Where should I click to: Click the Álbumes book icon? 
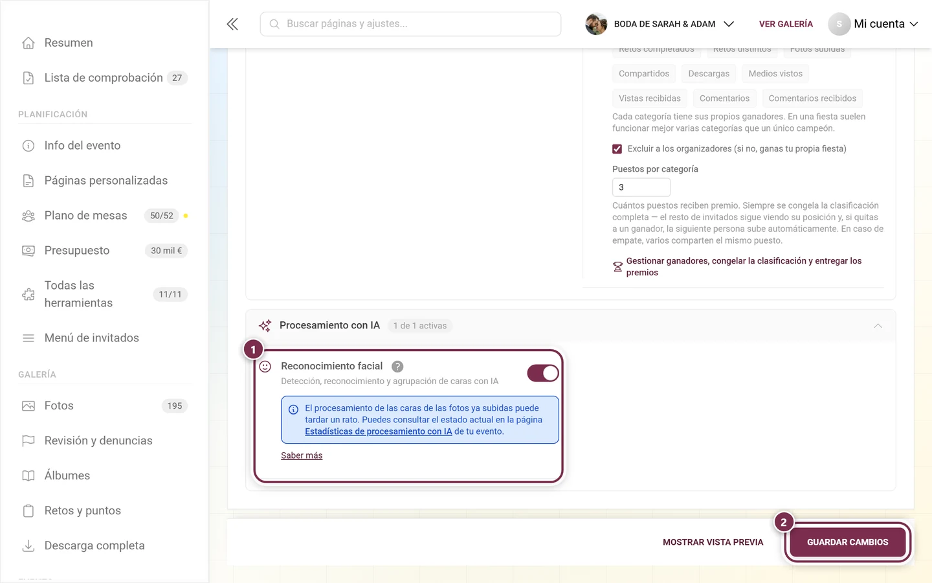click(28, 476)
